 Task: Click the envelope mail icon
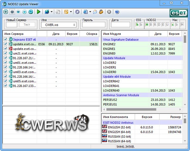point(94,12)
